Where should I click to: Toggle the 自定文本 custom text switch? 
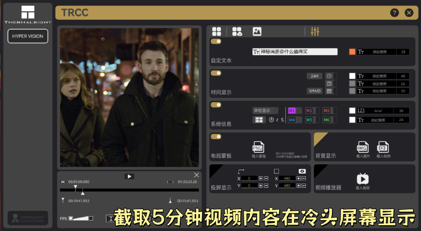(216, 41)
